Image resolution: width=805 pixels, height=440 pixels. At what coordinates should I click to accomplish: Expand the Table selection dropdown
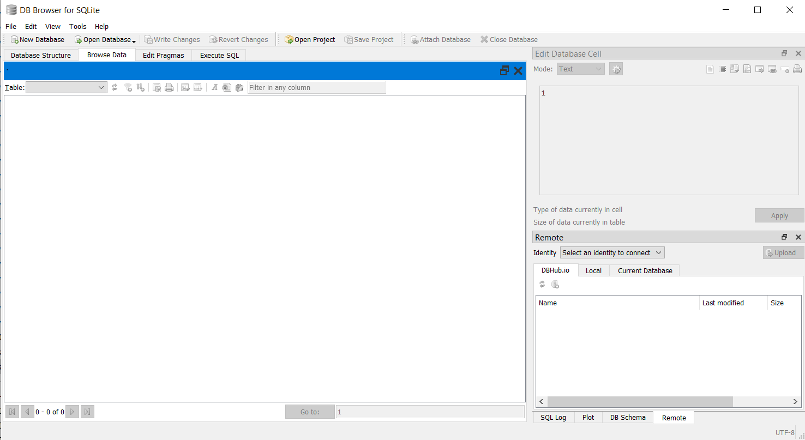(66, 87)
